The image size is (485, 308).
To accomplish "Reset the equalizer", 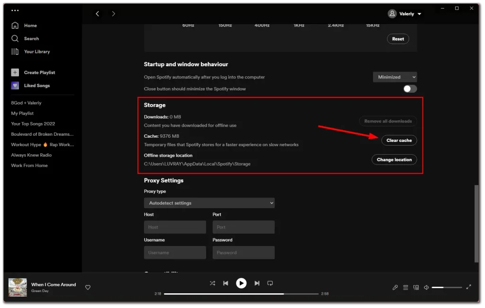I will [398, 39].
